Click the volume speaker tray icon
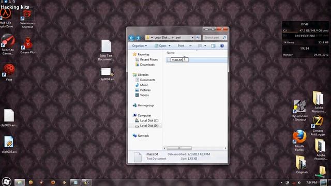The width and height of the screenshot is (331, 186). point(299,182)
